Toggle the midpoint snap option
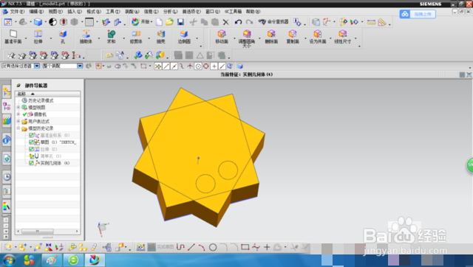473x267 pixels. [x=174, y=66]
